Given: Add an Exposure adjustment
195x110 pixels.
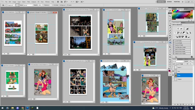Looking at the screenshot, I should click(x=187, y=29).
